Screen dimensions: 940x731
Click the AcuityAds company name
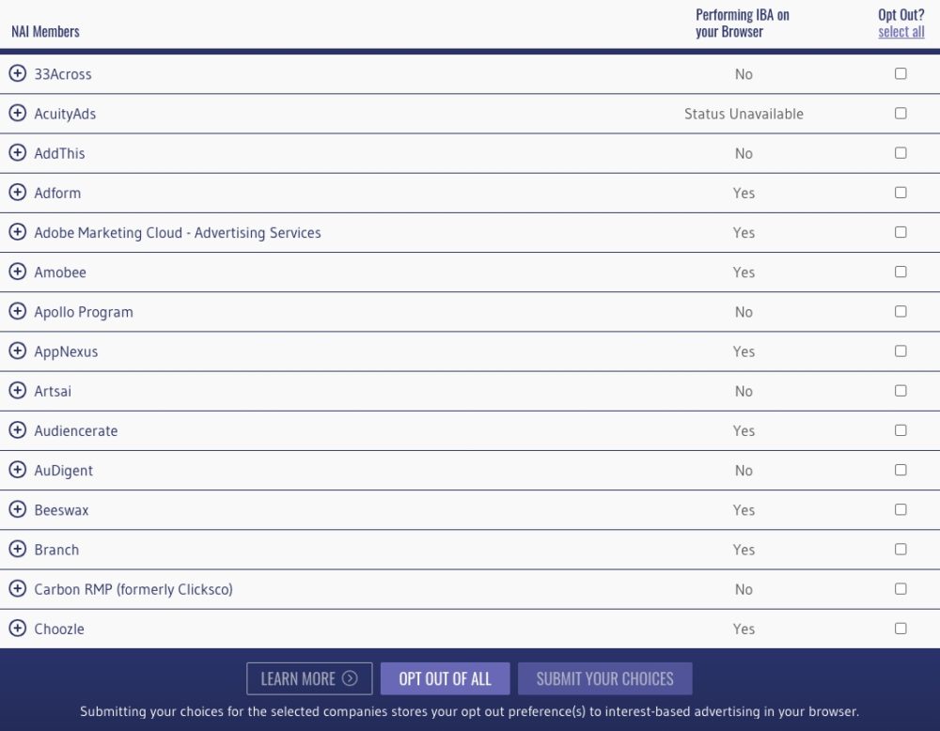click(x=65, y=114)
